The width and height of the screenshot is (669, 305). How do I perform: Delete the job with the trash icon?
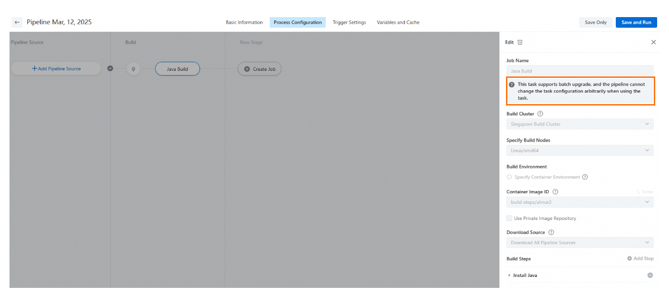(x=520, y=42)
